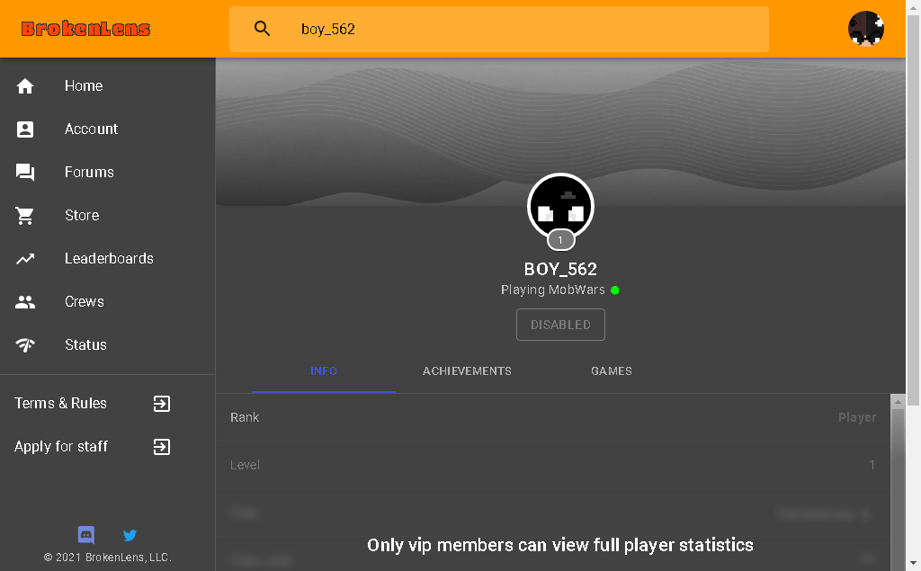Focus the search field containing boy_562
Viewport: 921px width, 571px height.
pos(498,30)
